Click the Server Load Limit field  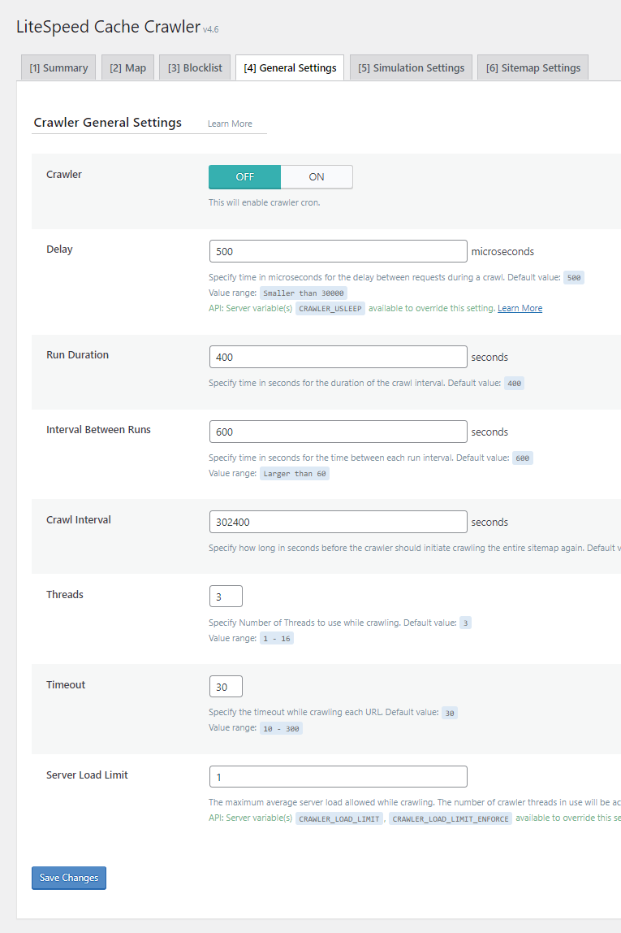338,777
